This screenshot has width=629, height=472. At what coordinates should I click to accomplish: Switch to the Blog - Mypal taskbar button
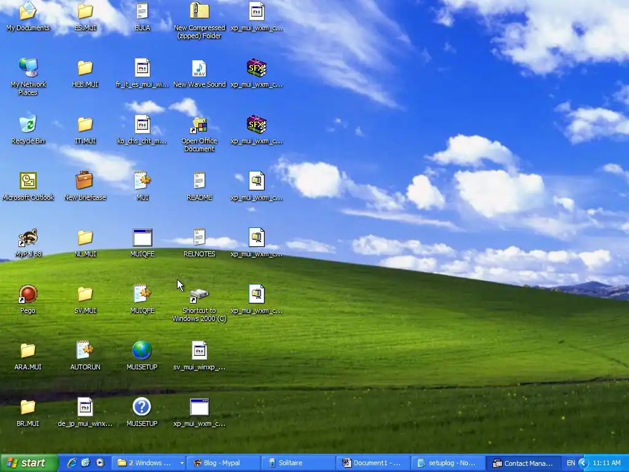[224, 463]
